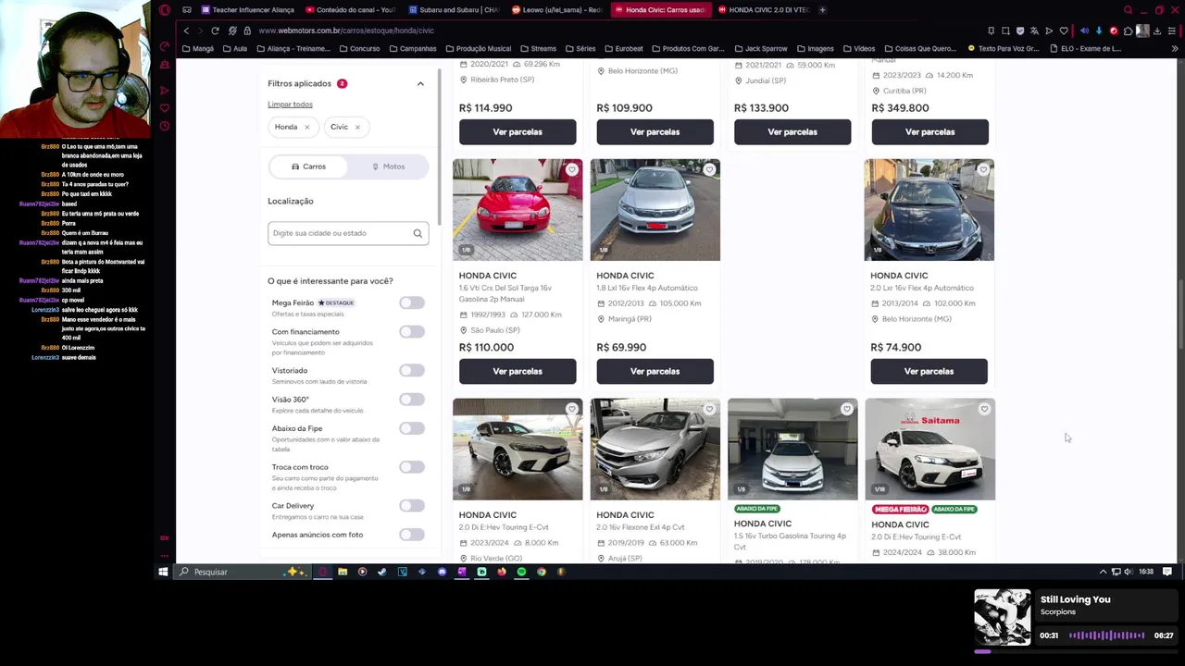This screenshot has width=1185, height=666.
Task: Select the Motos tab
Action: [388, 166]
